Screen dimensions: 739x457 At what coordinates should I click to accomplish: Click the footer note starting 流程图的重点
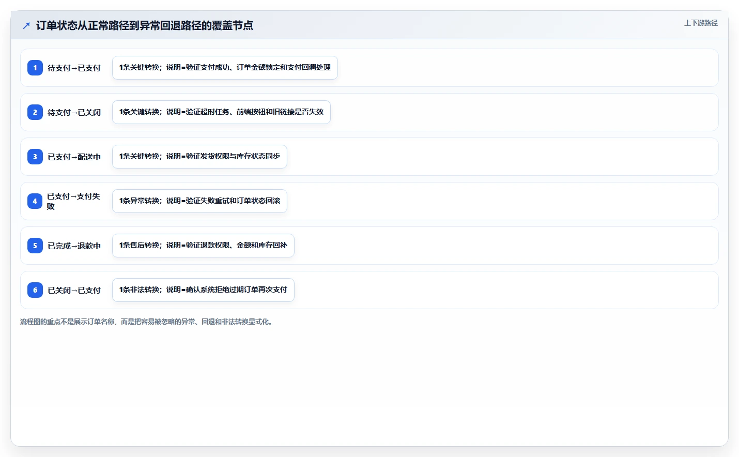(x=146, y=322)
